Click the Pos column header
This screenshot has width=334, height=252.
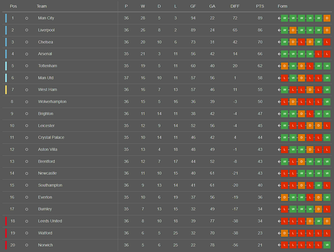pyautogui.click(x=13, y=6)
